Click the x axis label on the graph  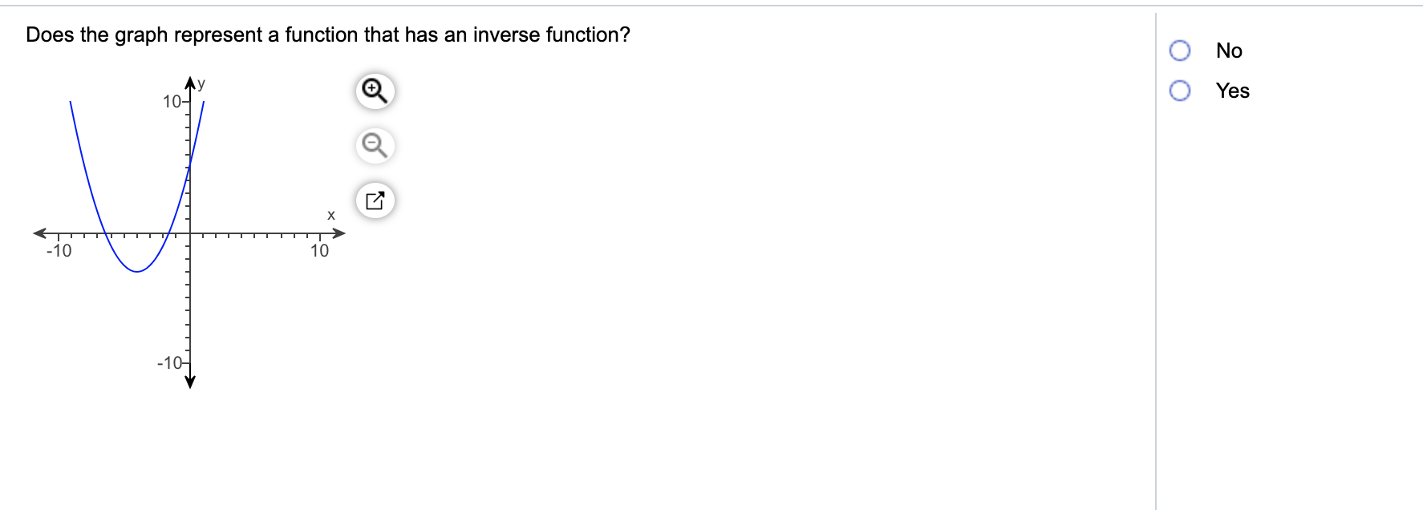[330, 215]
